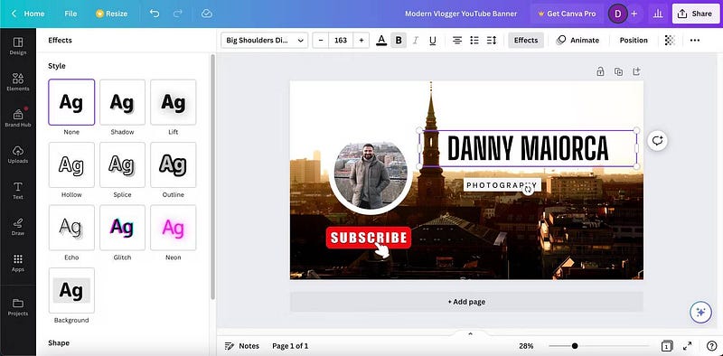
Task: Open the Apps sidebar panel
Action: point(17,263)
